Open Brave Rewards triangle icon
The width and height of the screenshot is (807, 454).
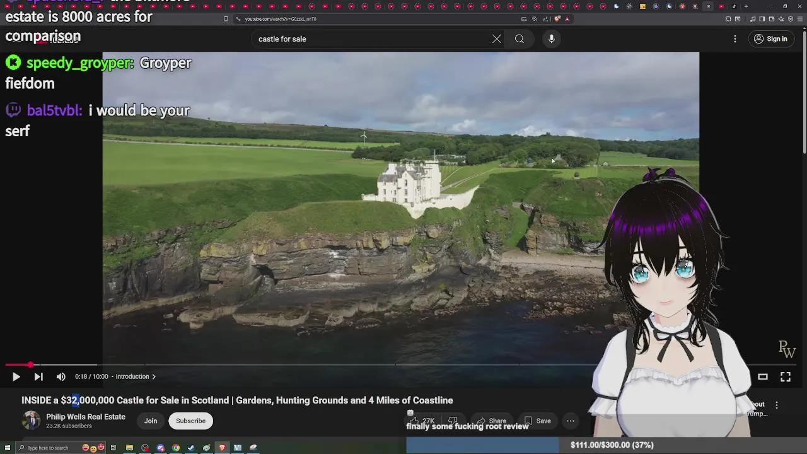point(567,19)
